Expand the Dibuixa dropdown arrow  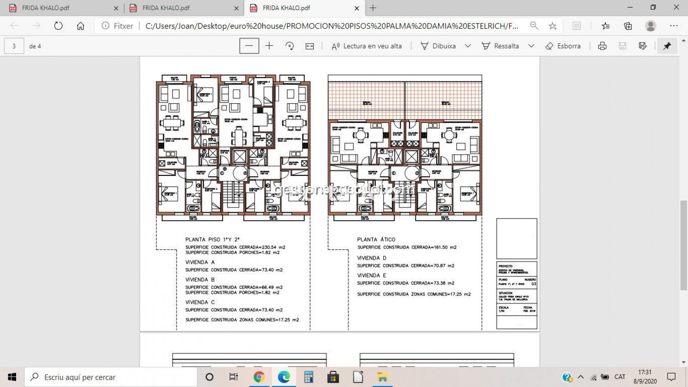(x=467, y=46)
